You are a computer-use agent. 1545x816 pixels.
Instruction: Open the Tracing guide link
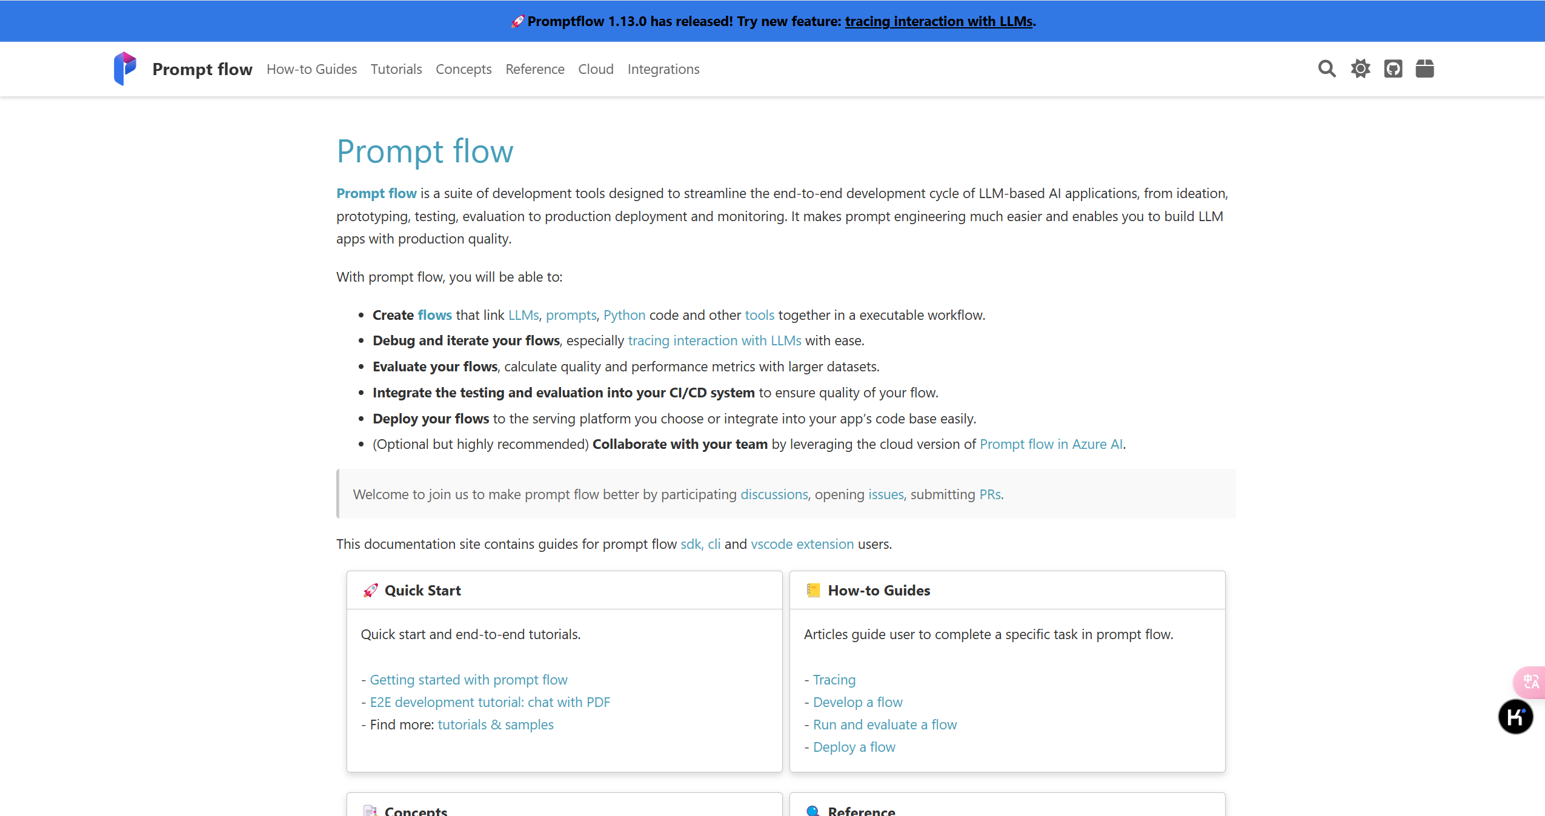pyautogui.click(x=834, y=680)
